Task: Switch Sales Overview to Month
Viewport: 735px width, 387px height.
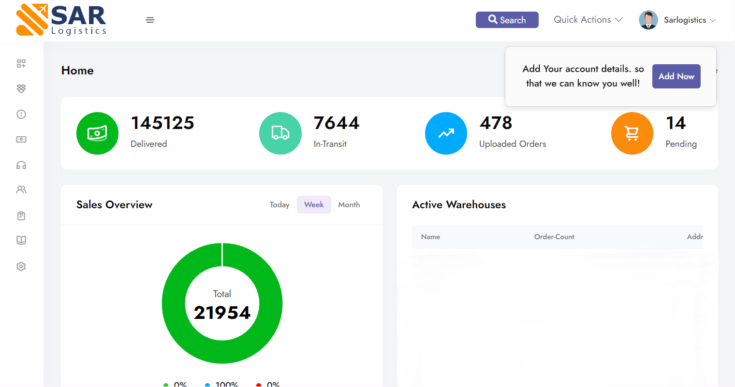Action: point(349,205)
